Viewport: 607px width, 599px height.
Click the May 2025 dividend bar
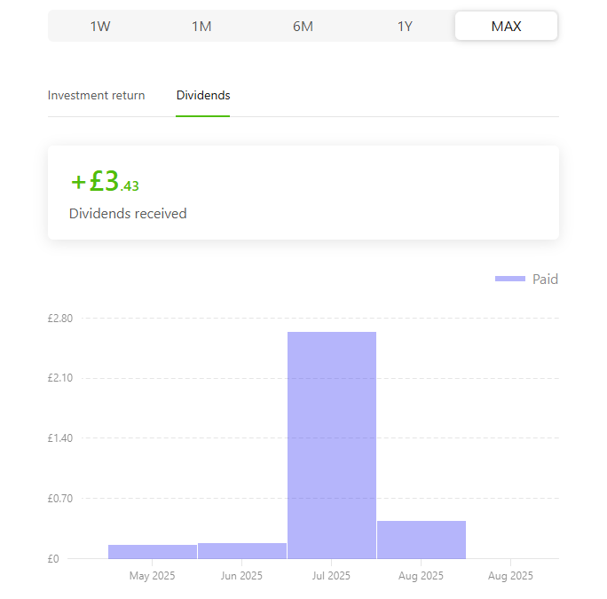point(153,552)
